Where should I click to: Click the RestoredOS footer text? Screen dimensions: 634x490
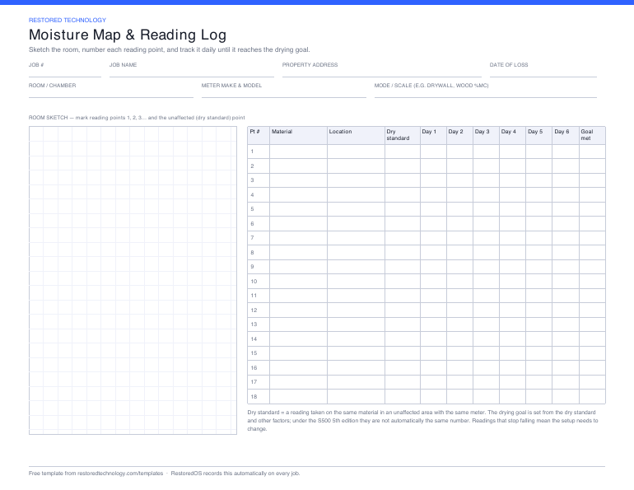[x=235, y=473]
